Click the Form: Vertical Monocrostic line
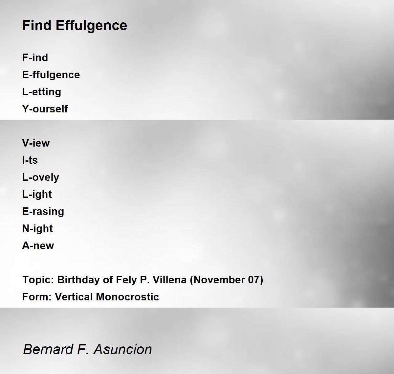Viewport: 394px width, 374px height. coord(91,297)
